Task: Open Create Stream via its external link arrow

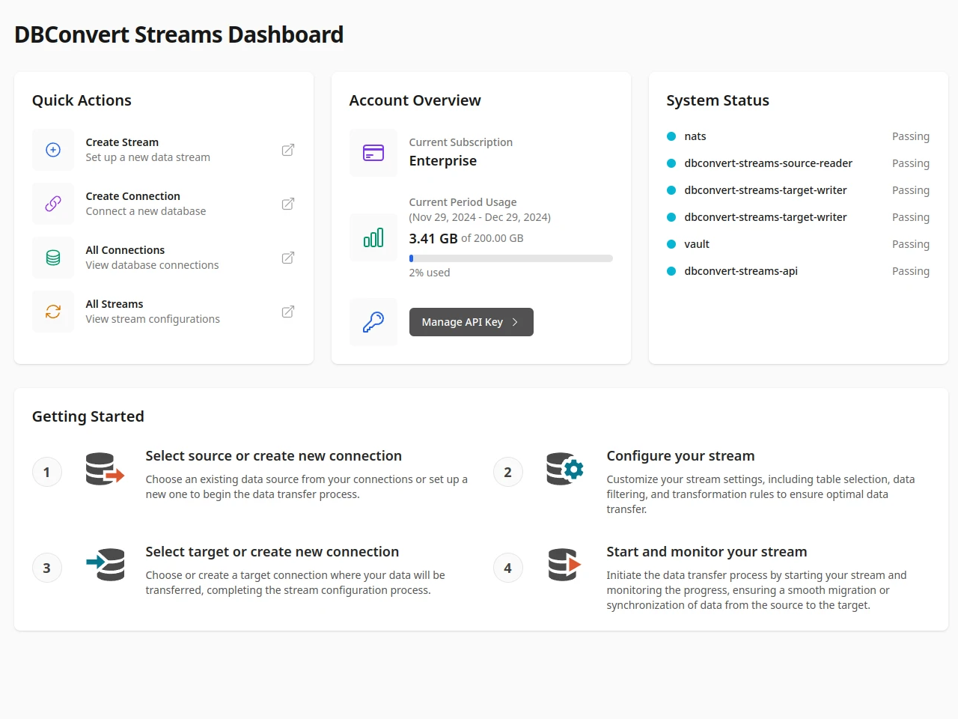Action: (287, 150)
